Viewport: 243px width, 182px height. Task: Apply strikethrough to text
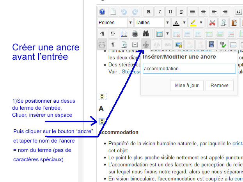[x=181, y=12]
